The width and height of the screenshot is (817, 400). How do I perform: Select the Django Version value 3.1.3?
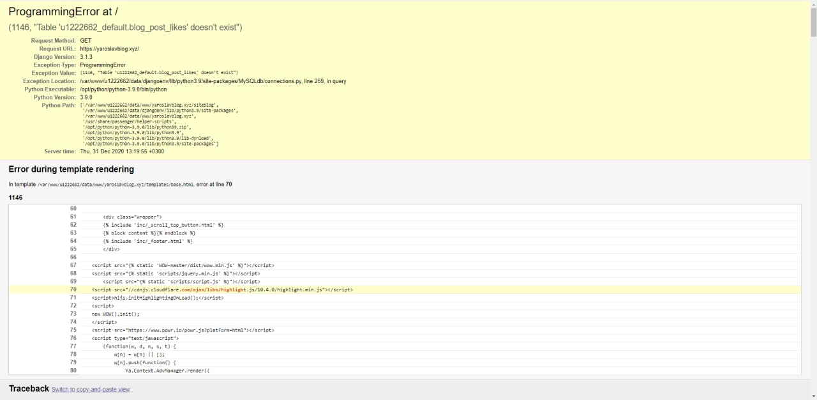(86, 57)
